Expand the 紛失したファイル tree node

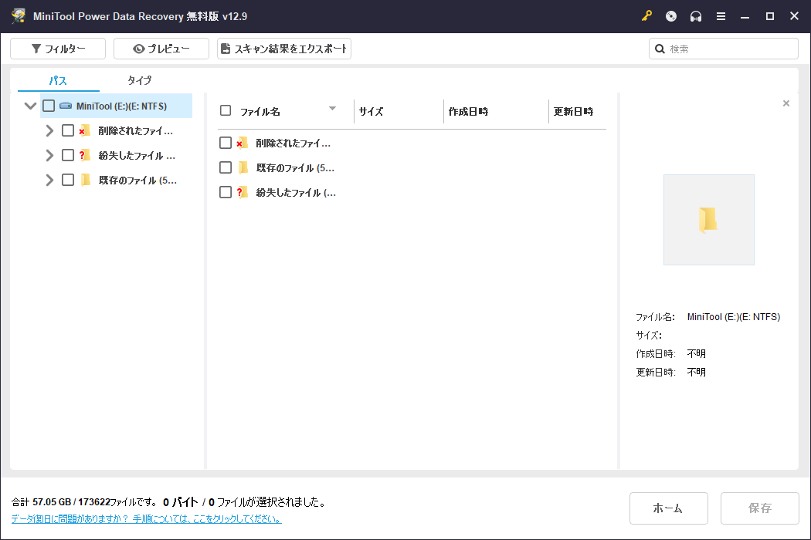click(49, 155)
